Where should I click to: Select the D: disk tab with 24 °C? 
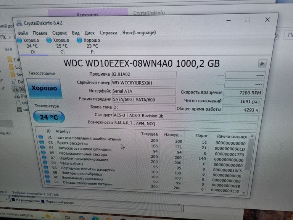(x=32, y=46)
